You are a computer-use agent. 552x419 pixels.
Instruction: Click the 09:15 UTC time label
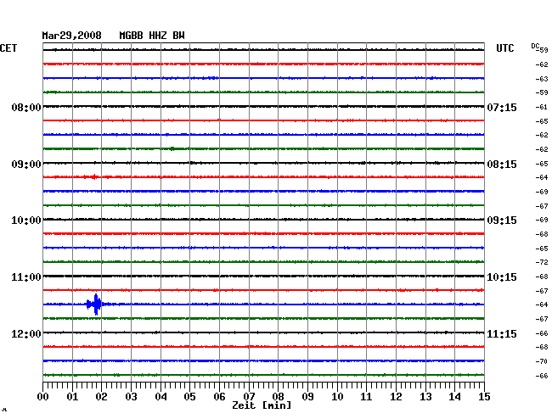pyautogui.click(x=502, y=221)
